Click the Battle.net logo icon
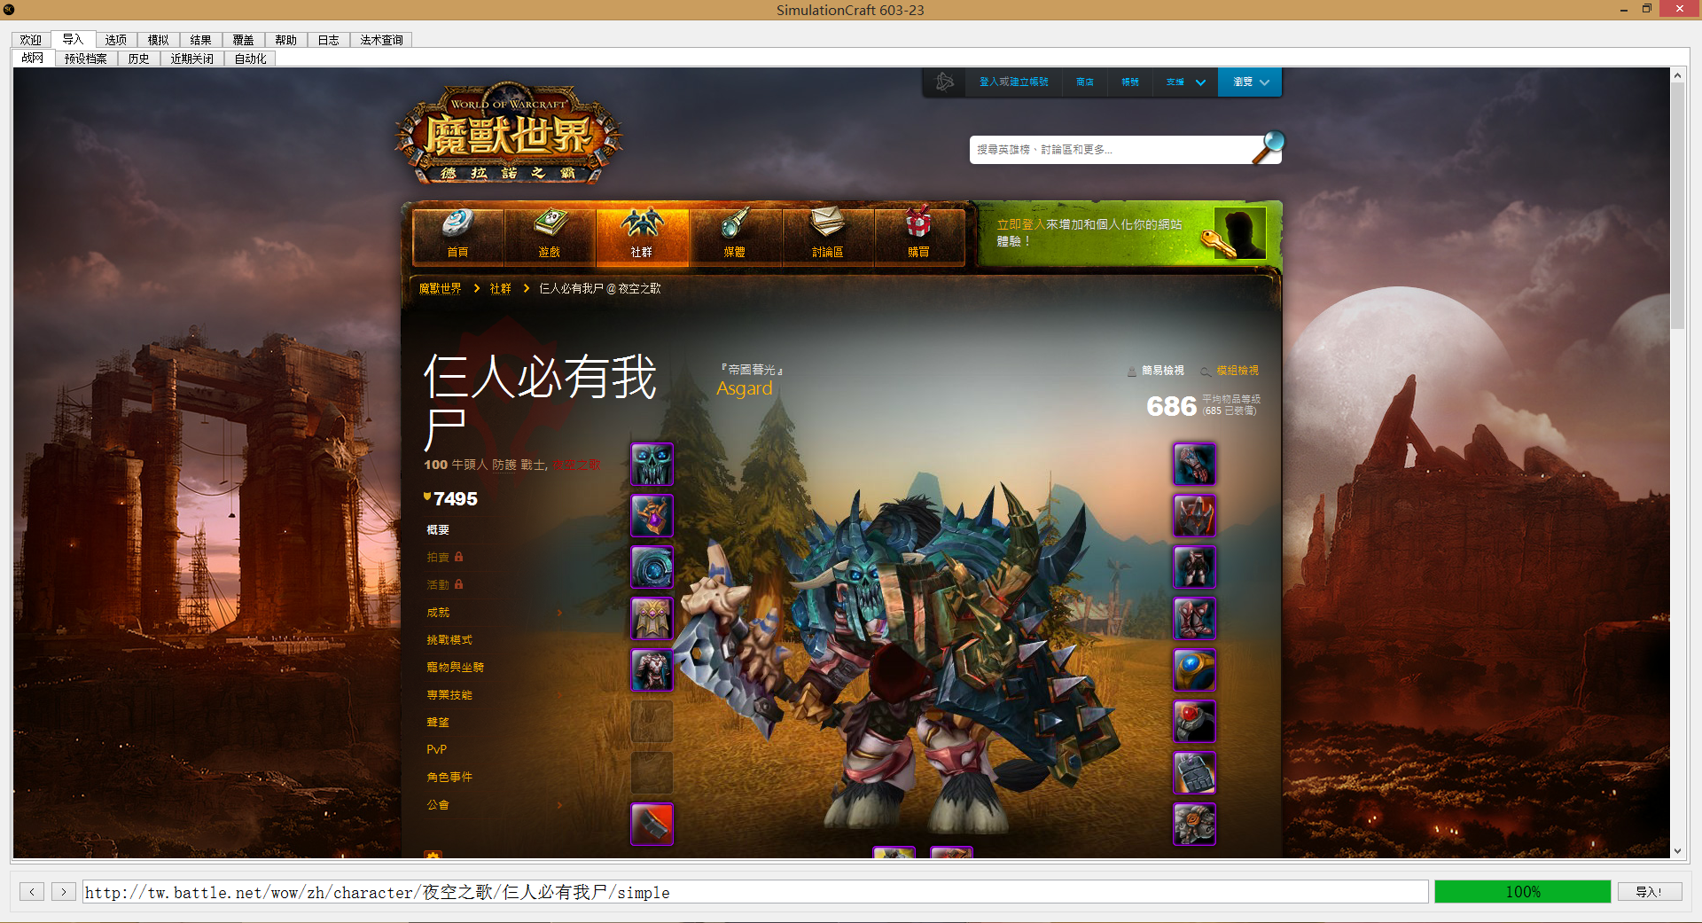The width and height of the screenshot is (1702, 923). click(x=945, y=82)
